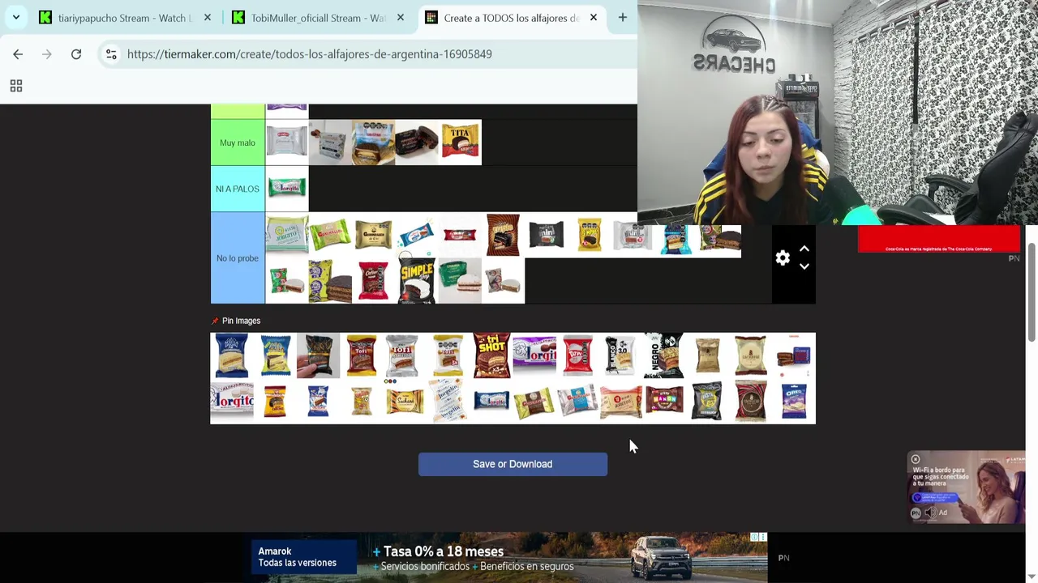Screen dimensions: 1038x583
Task: Reload the tiermaker page
Action: [x=76, y=54]
